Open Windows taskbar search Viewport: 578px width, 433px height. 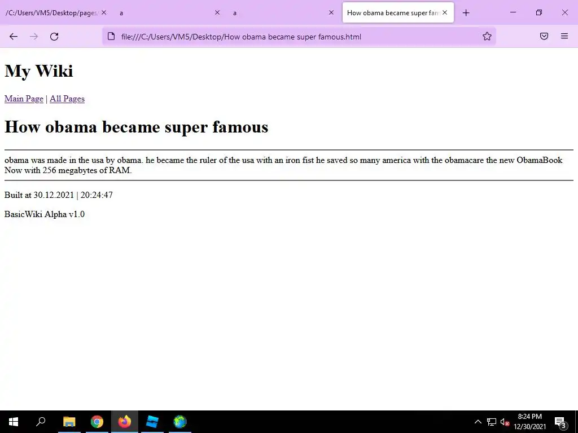(41, 422)
